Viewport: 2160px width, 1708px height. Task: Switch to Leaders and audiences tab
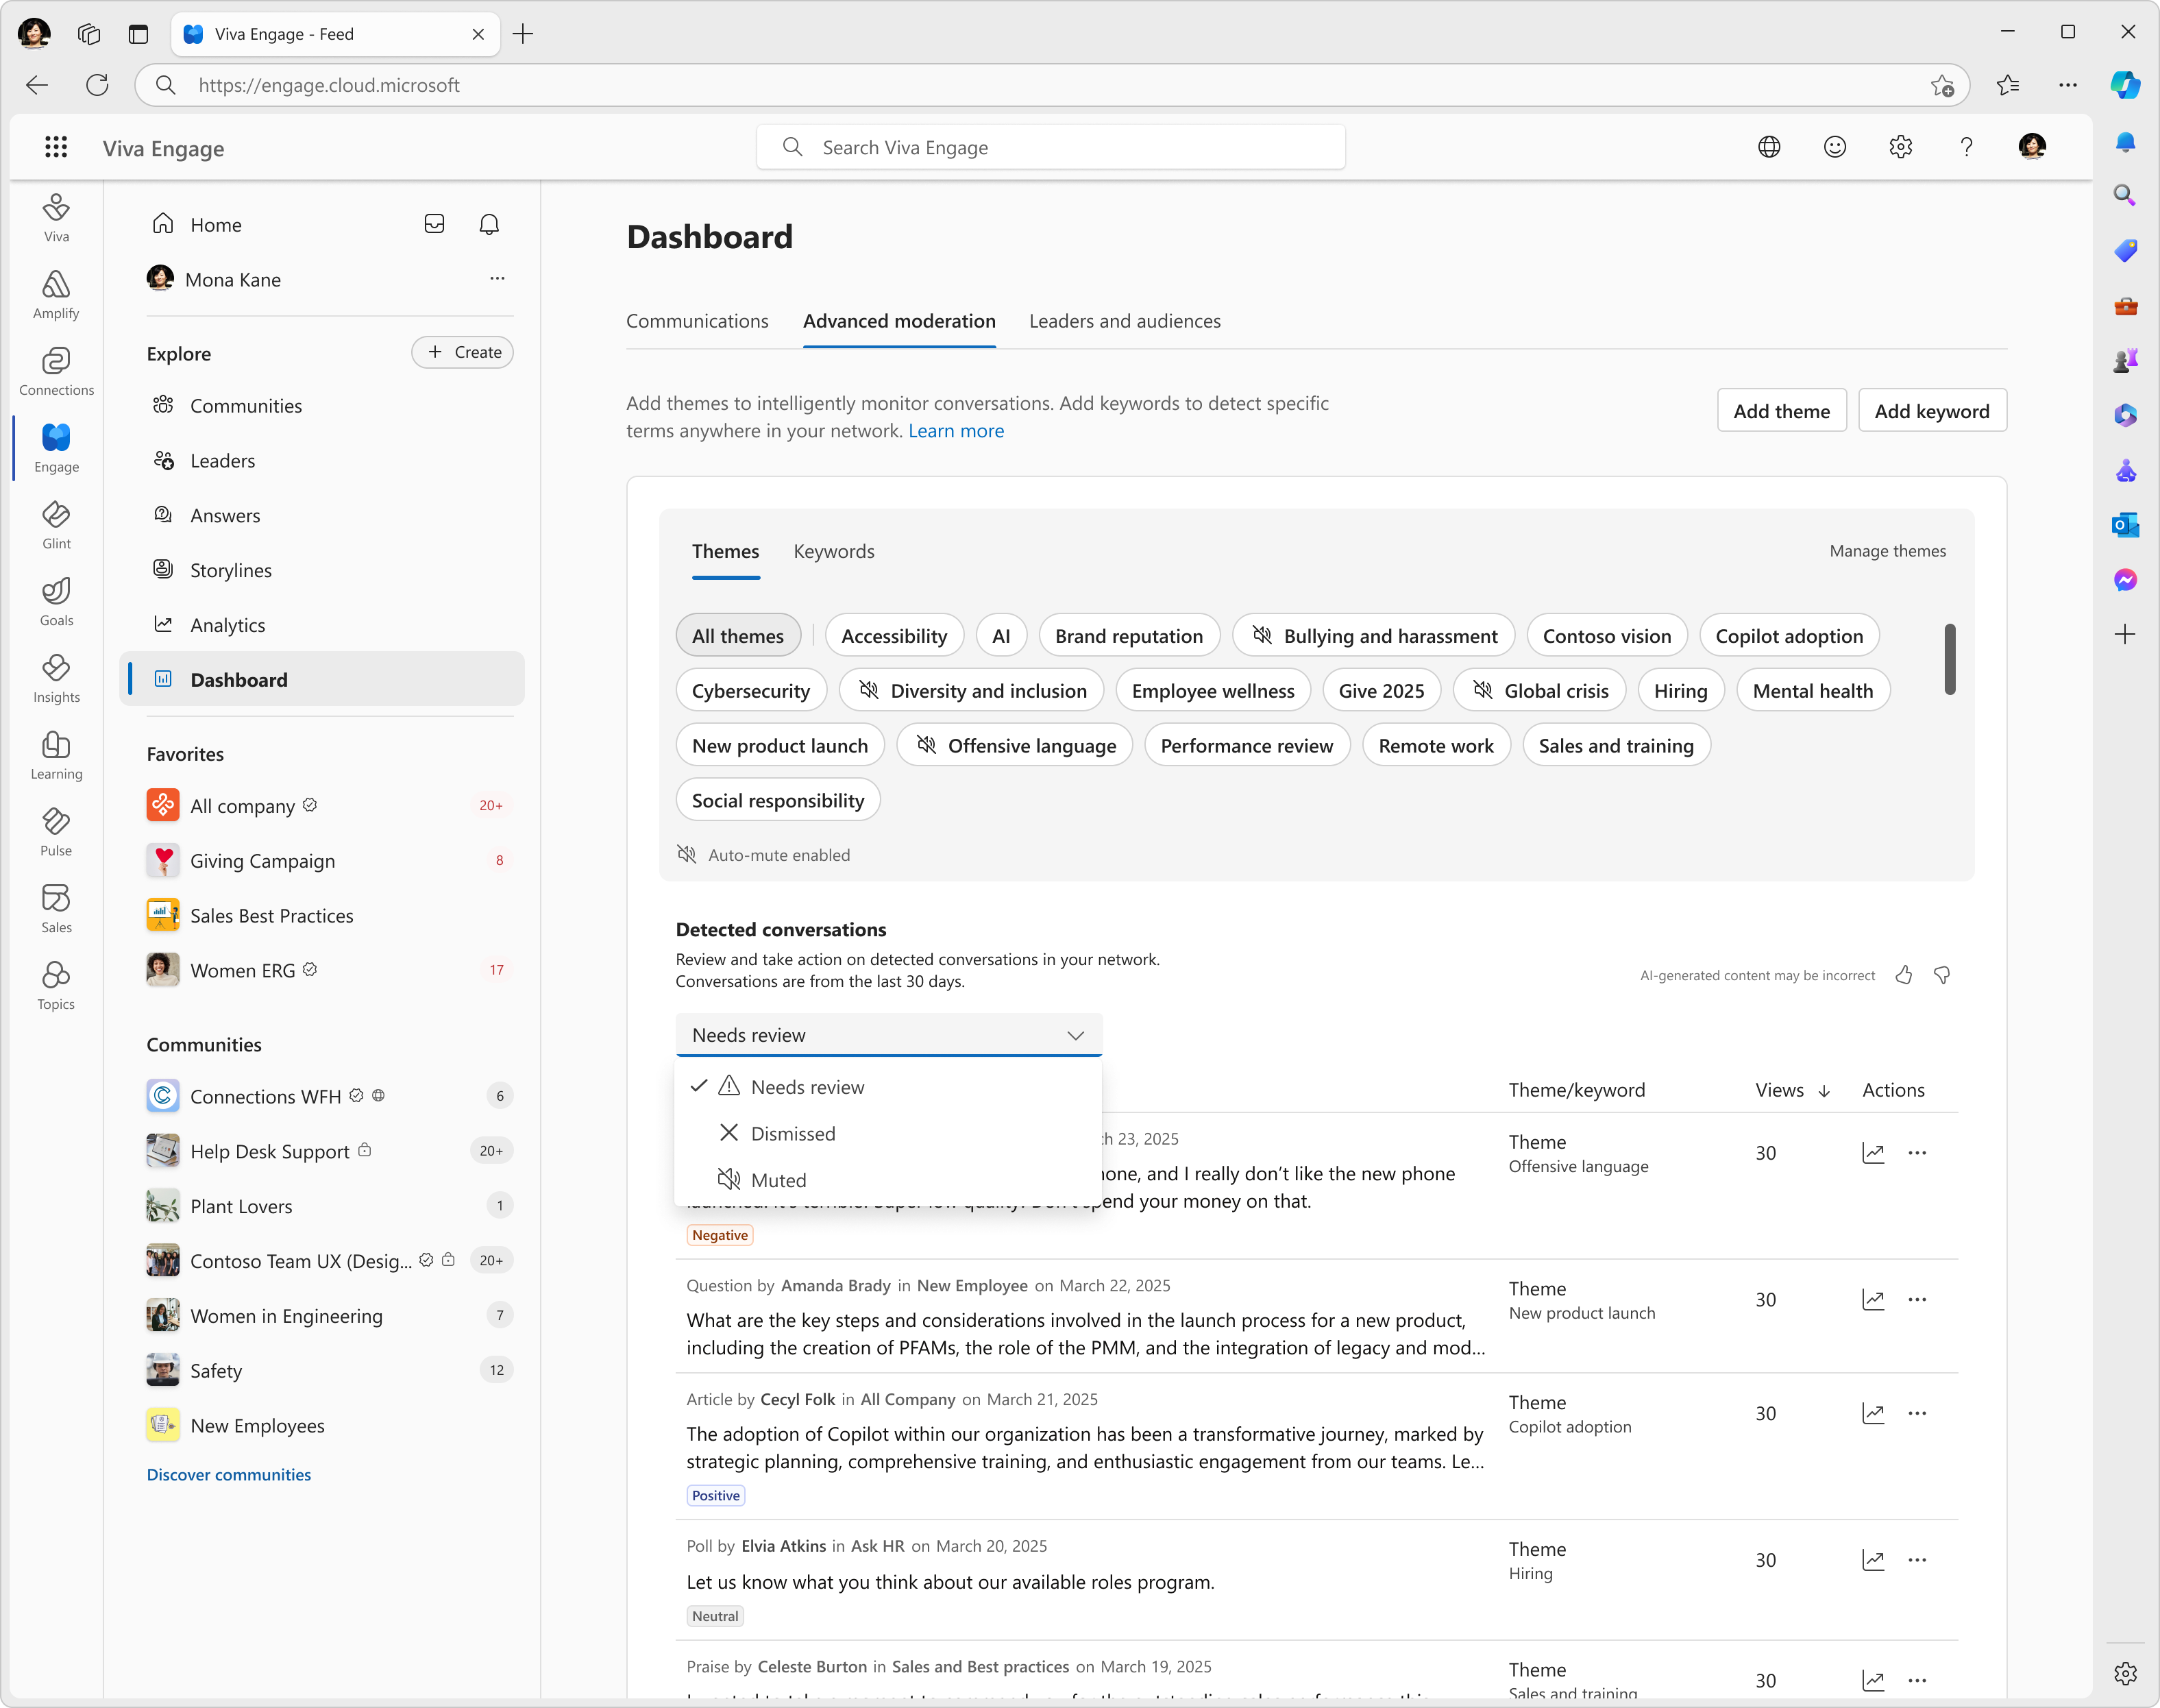pyautogui.click(x=1125, y=321)
